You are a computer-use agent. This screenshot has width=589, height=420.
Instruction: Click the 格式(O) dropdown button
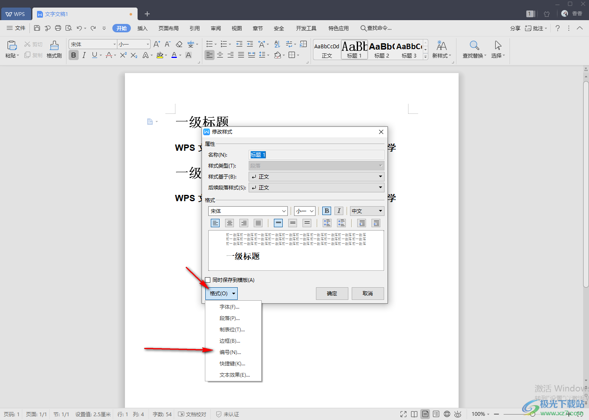click(221, 293)
